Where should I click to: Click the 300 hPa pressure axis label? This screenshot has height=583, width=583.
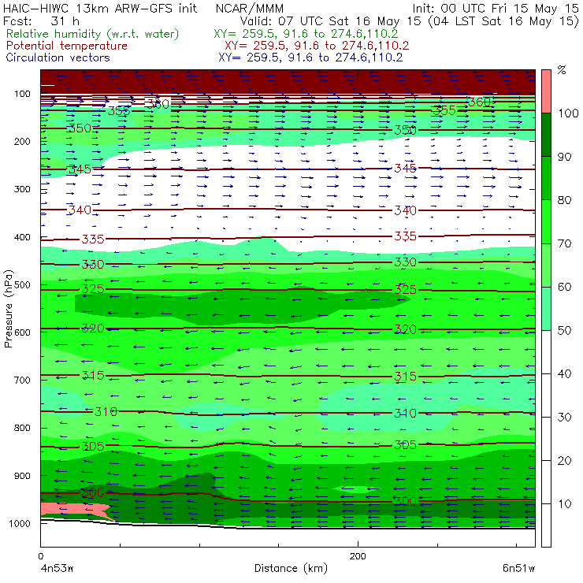(x=22, y=189)
